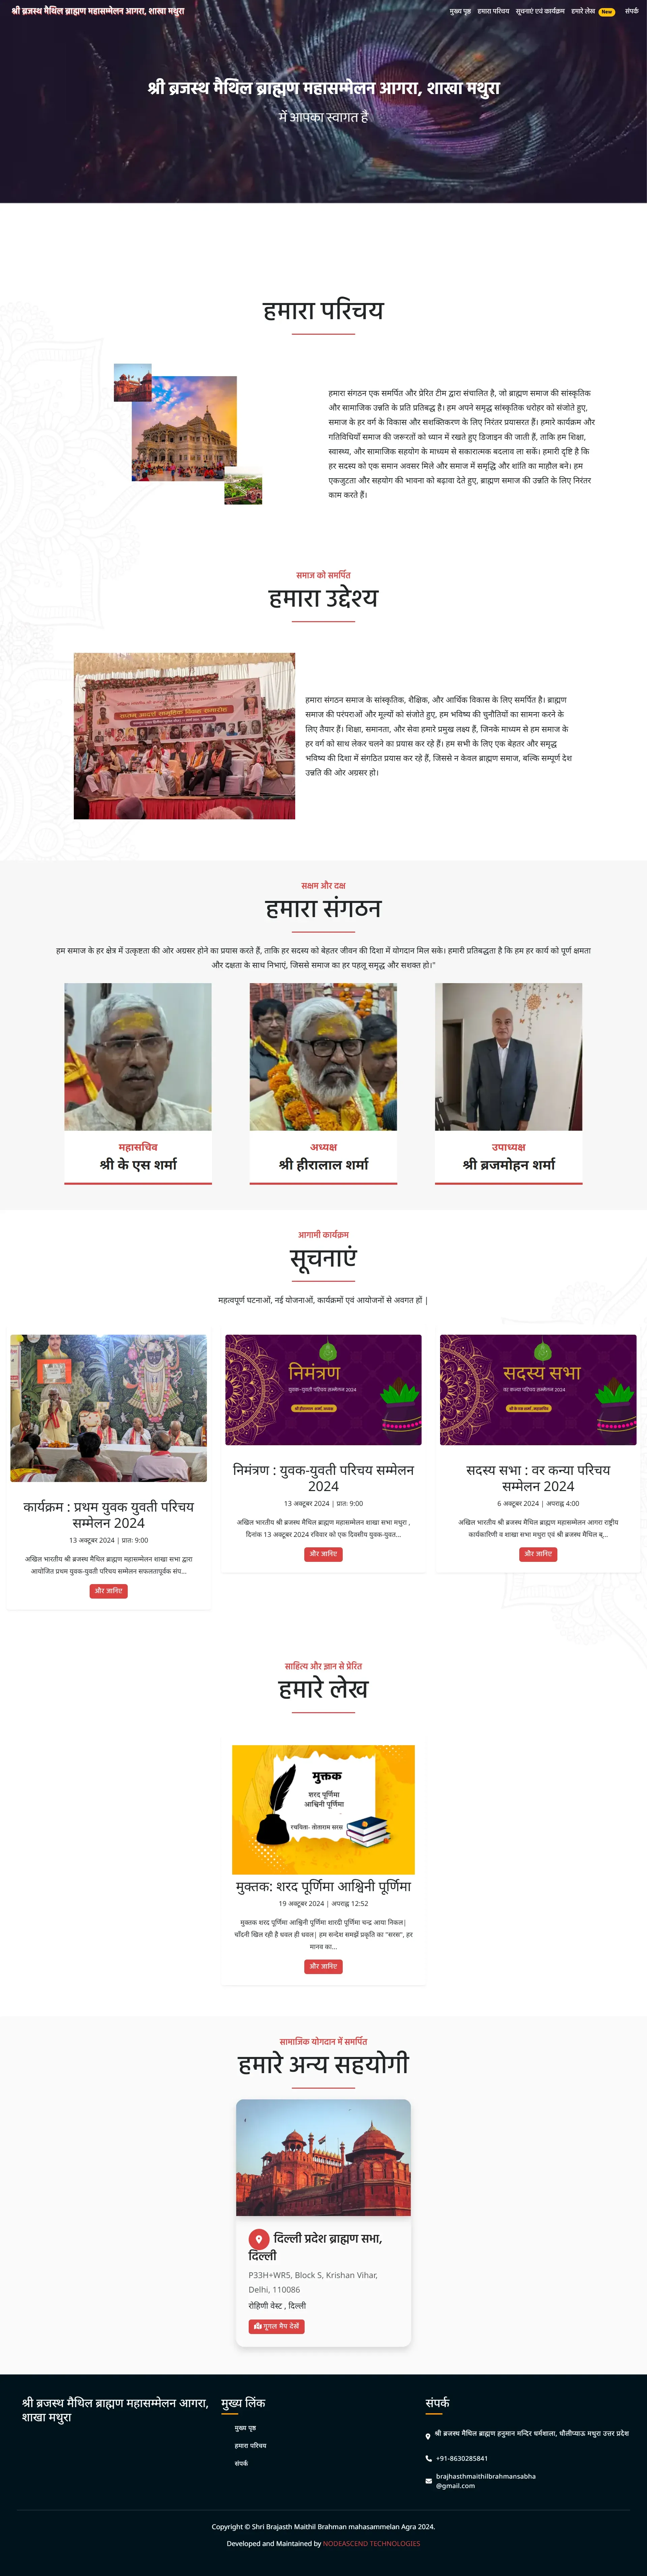
Task: Click और जानिए under मुक्तक article
Action: [323, 1966]
